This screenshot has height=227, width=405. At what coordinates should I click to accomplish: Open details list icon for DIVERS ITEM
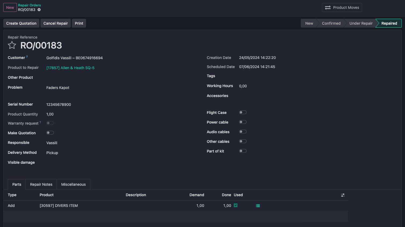coord(258,206)
